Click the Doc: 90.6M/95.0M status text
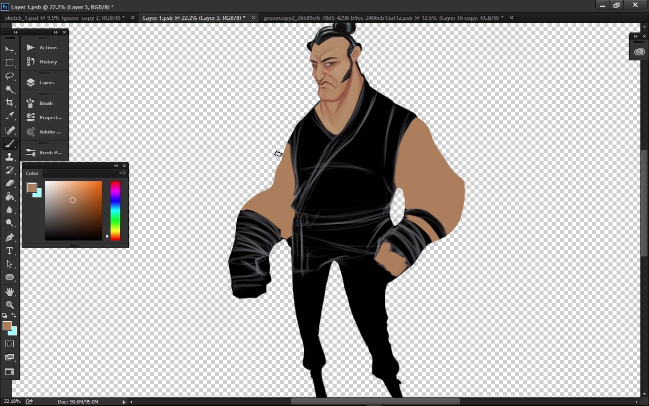The image size is (649, 406). tap(78, 401)
